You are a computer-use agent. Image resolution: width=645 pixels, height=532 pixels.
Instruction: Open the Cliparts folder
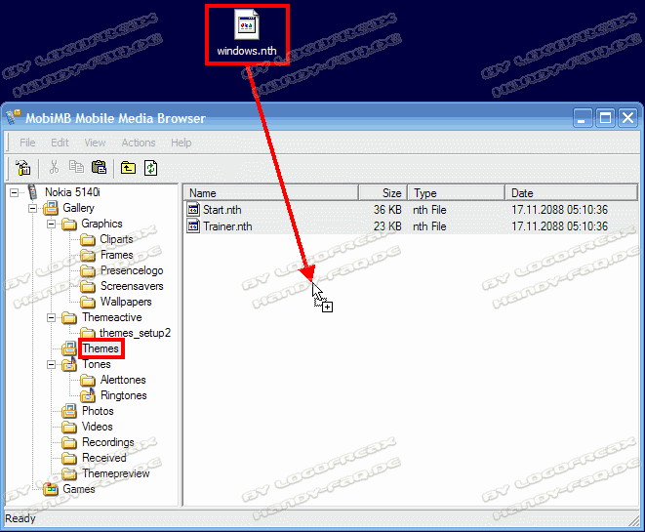116,239
